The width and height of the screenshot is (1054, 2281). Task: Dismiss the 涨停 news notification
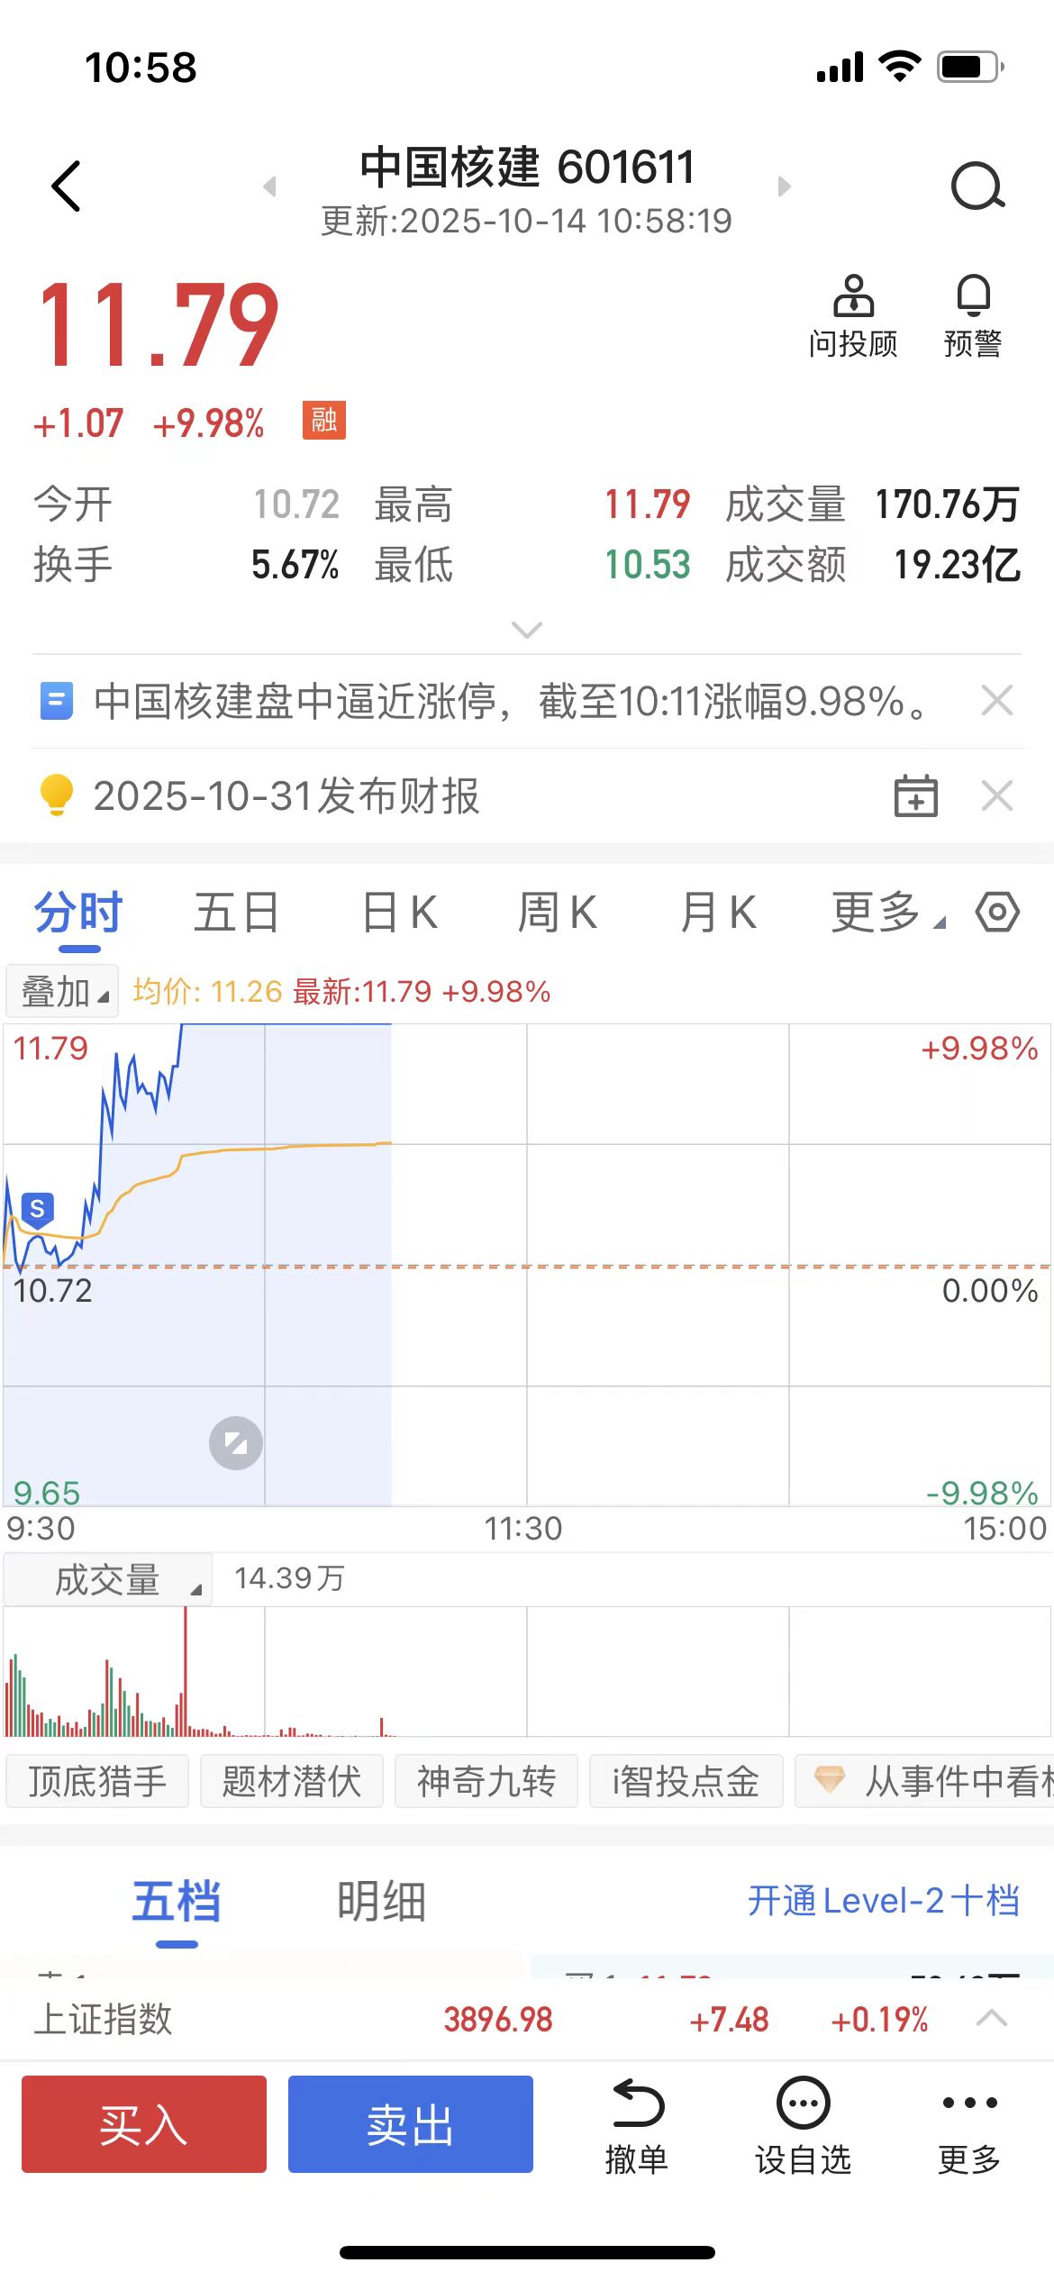click(x=996, y=700)
